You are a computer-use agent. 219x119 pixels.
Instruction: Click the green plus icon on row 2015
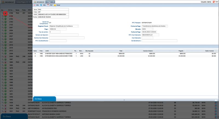tap(5, 48)
